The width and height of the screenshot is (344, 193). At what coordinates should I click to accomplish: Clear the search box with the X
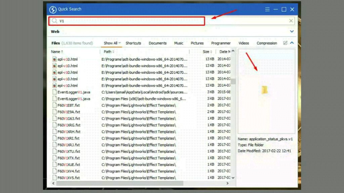(291, 21)
